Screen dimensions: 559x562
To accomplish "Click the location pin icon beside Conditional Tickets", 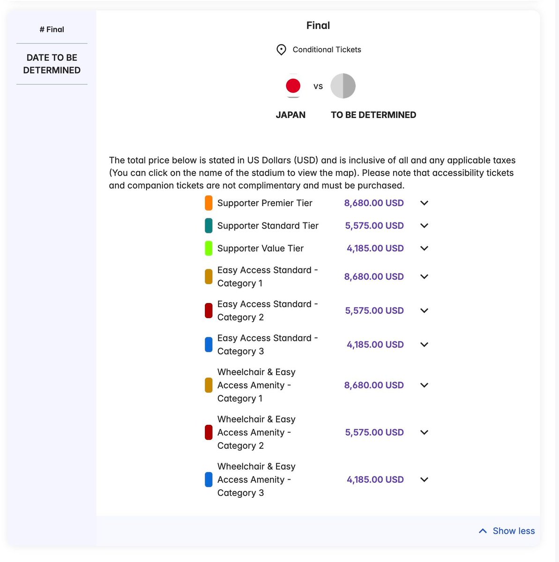I will [x=281, y=50].
